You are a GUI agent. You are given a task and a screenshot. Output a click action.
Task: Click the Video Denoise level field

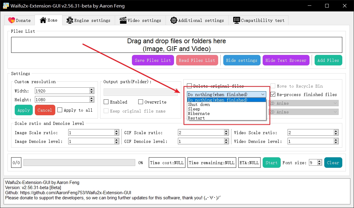(311, 141)
